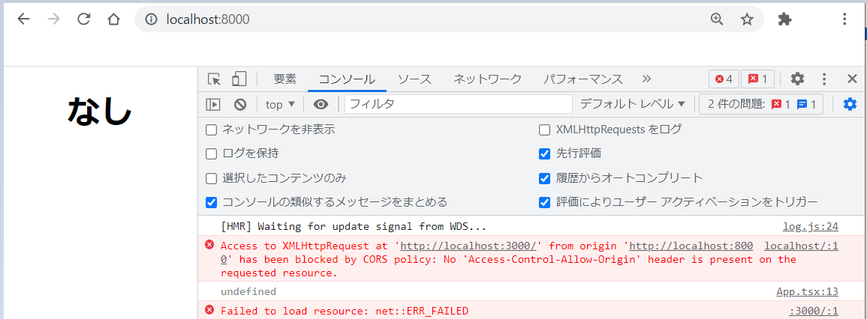
Task: Check 選択したコンテンツのみ option
Action: [x=211, y=178]
